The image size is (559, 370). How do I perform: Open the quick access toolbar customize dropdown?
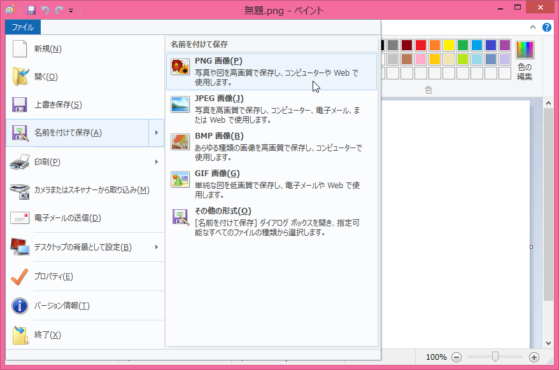(71, 11)
